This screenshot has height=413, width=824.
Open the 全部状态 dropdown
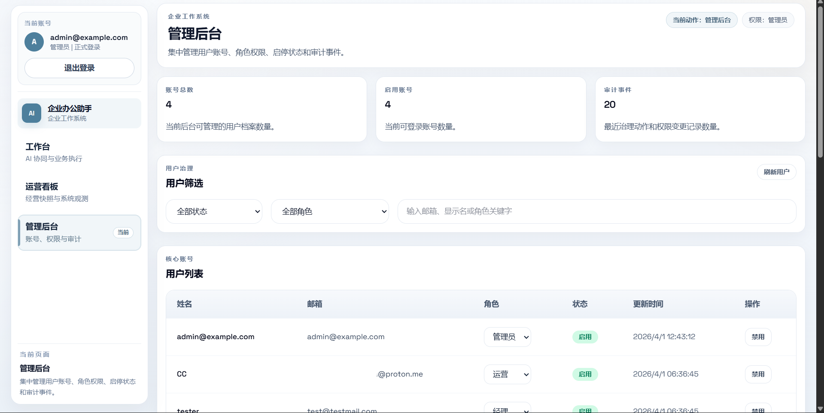214,211
